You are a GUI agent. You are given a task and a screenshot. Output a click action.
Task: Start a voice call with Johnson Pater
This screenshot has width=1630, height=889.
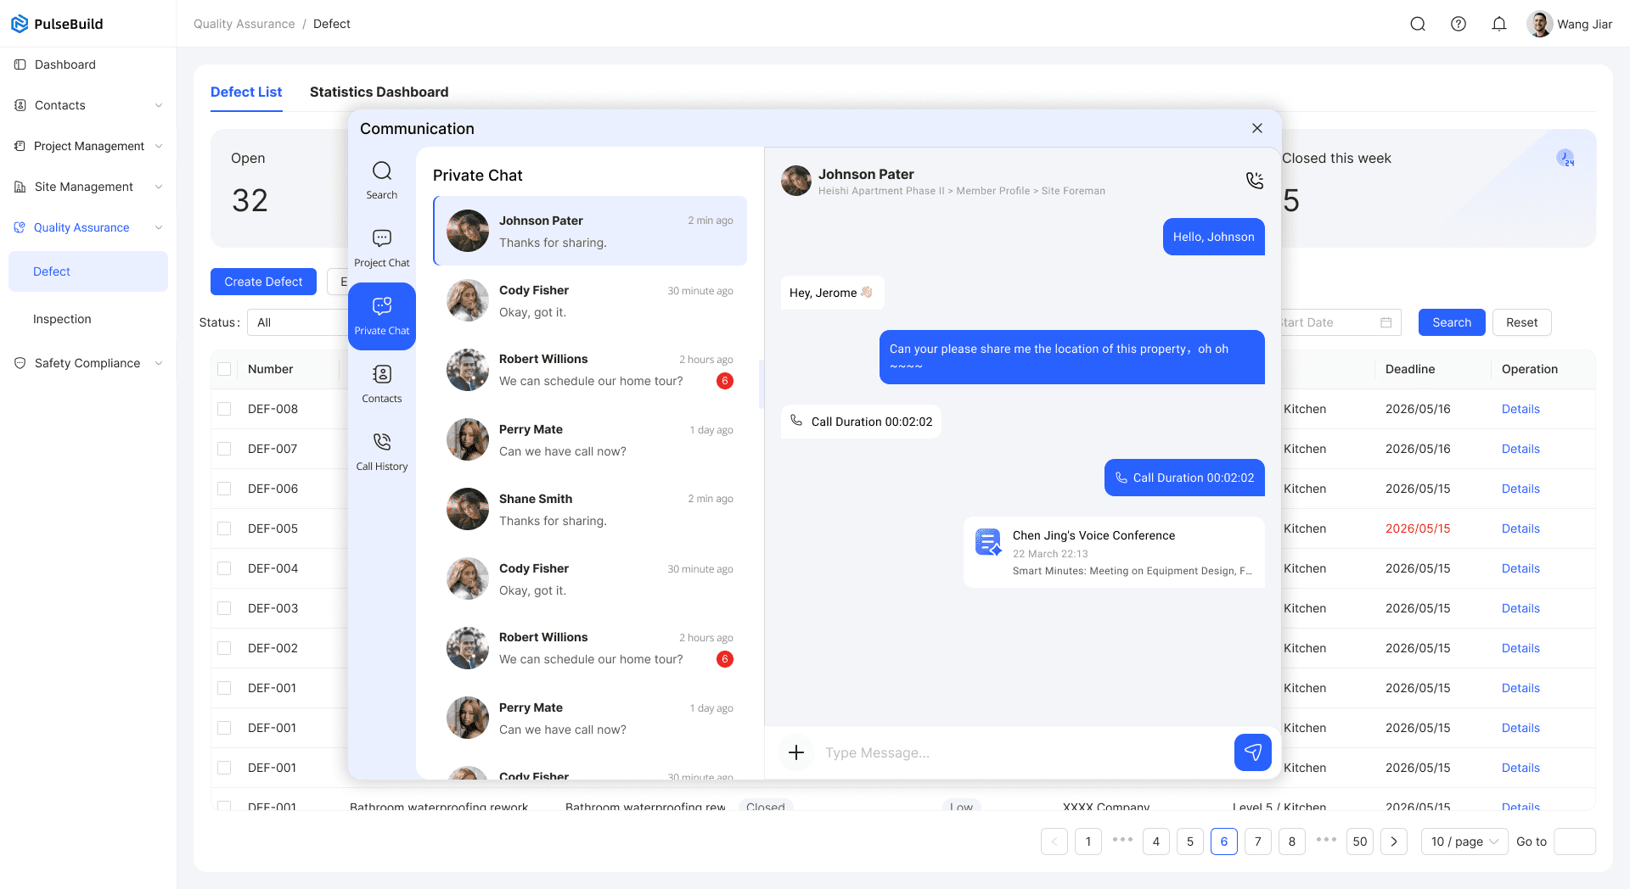tap(1255, 180)
